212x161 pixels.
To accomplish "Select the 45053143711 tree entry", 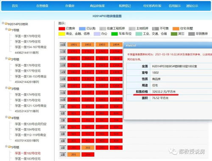I will 27,111.
